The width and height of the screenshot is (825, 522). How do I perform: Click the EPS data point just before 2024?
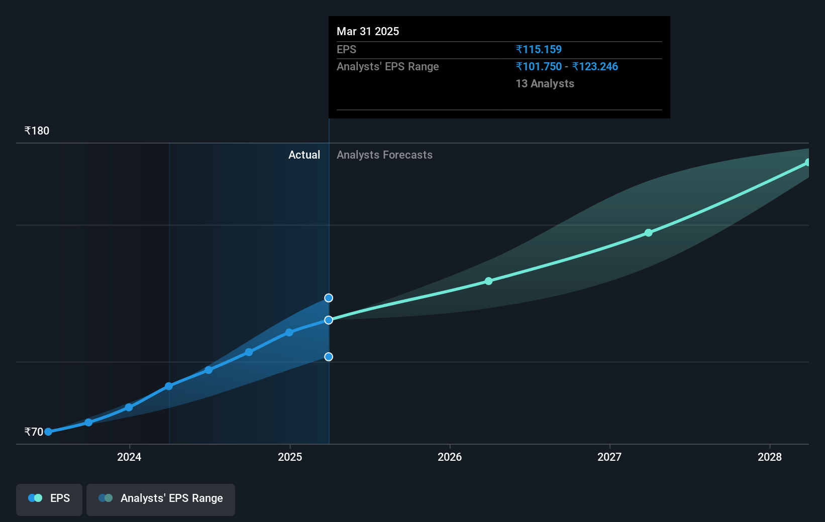[88, 422]
